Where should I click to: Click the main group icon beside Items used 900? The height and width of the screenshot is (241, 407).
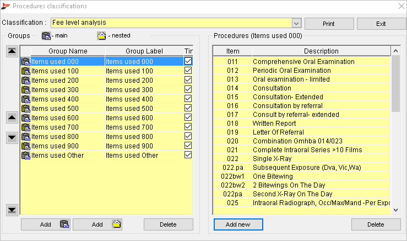coord(26,146)
